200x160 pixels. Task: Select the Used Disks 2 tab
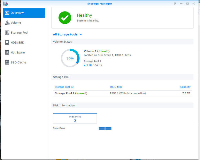(x=75, y=118)
